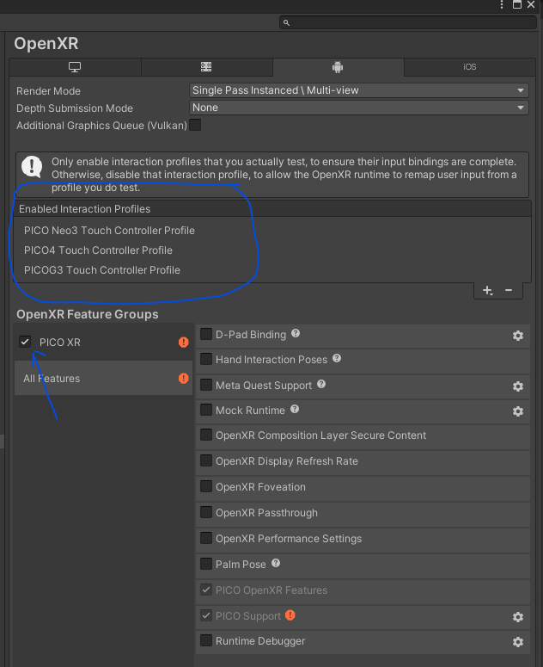Open Palm Pose help icon

coord(276,563)
